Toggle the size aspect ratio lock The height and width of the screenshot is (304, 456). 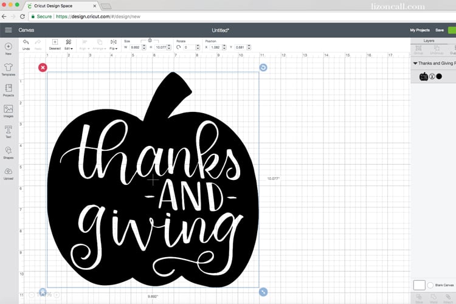pyautogui.click(x=150, y=40)
